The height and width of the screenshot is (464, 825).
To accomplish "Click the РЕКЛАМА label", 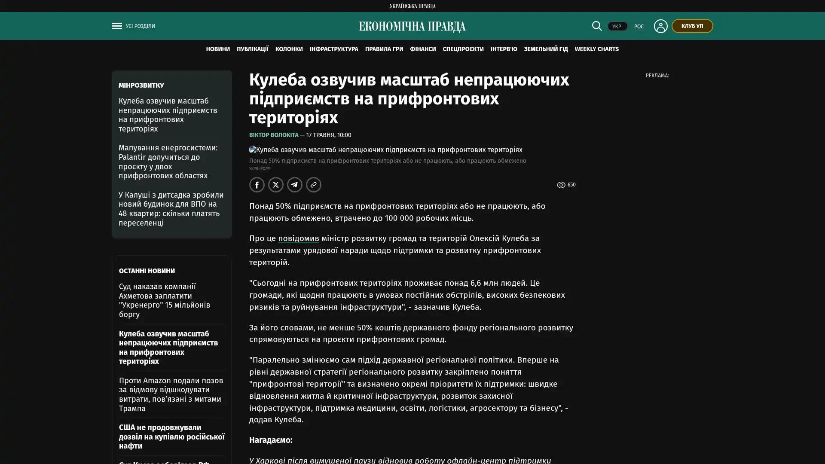I will click(x=657, y=76).
